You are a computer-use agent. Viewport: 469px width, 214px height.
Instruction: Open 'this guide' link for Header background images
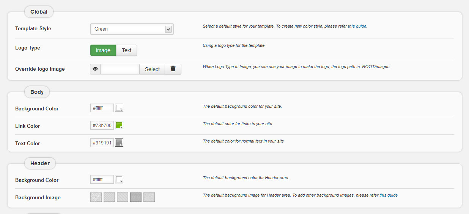(389, 195)
